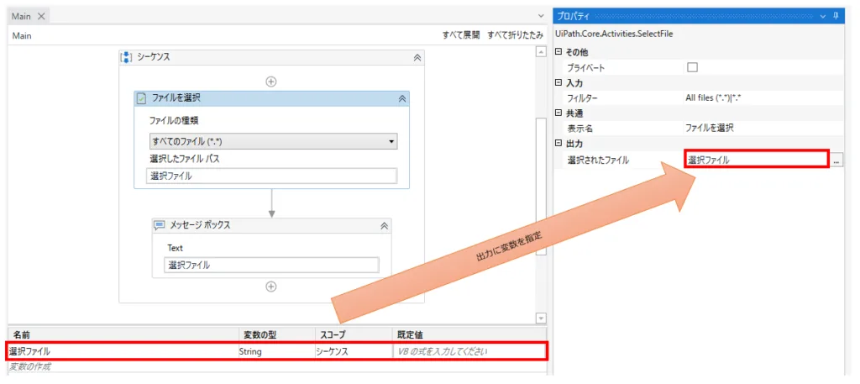Viewport: 860px width, 384px height.
Task: Select the Main tab
Action: (x=21, y=16)
